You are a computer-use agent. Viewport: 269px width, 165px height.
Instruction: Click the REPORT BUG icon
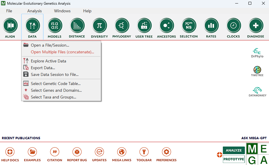tap(77, 152)
